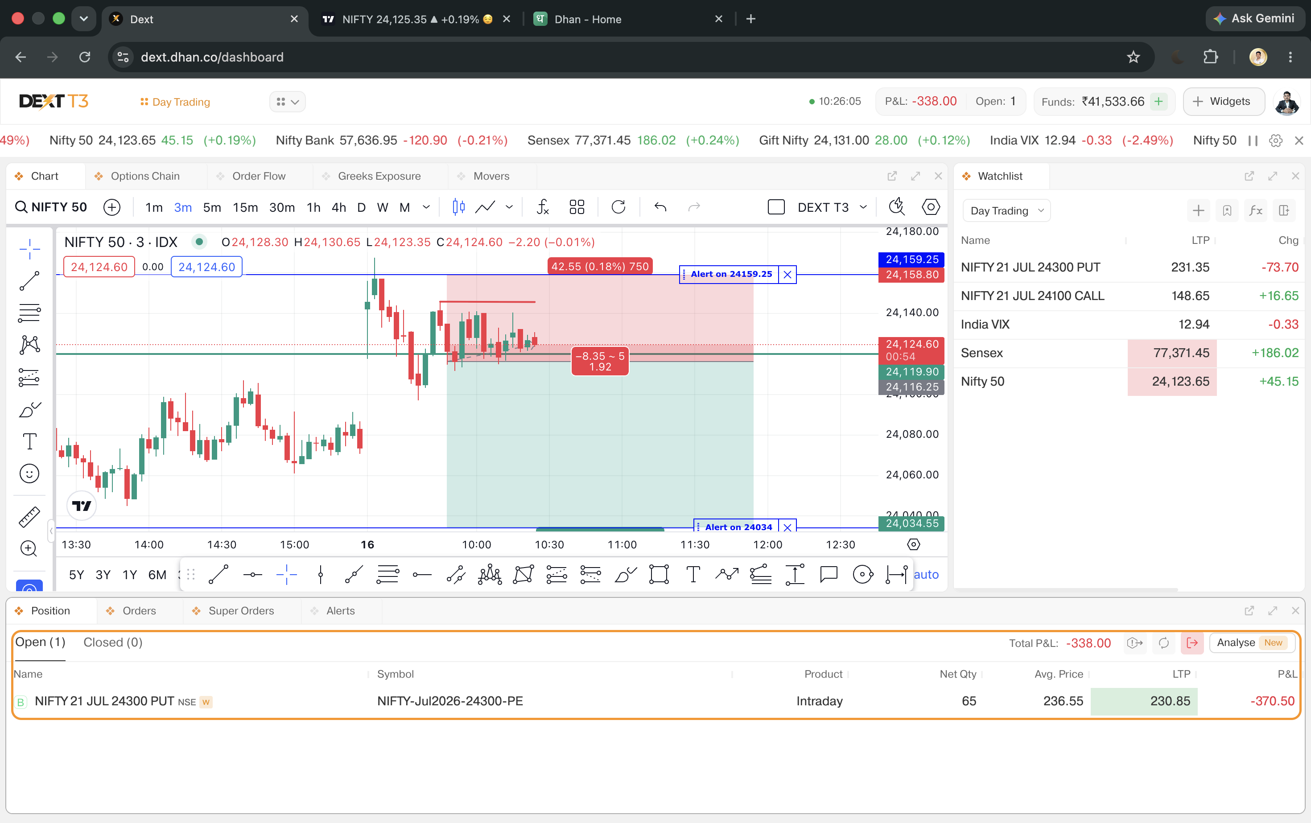Click Ask Gemini button
The height and width of the screenshot is (823, 1311).
click(x=1255, y=19)
